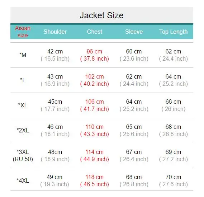Select the *2XL size row label

coord(23,130)
